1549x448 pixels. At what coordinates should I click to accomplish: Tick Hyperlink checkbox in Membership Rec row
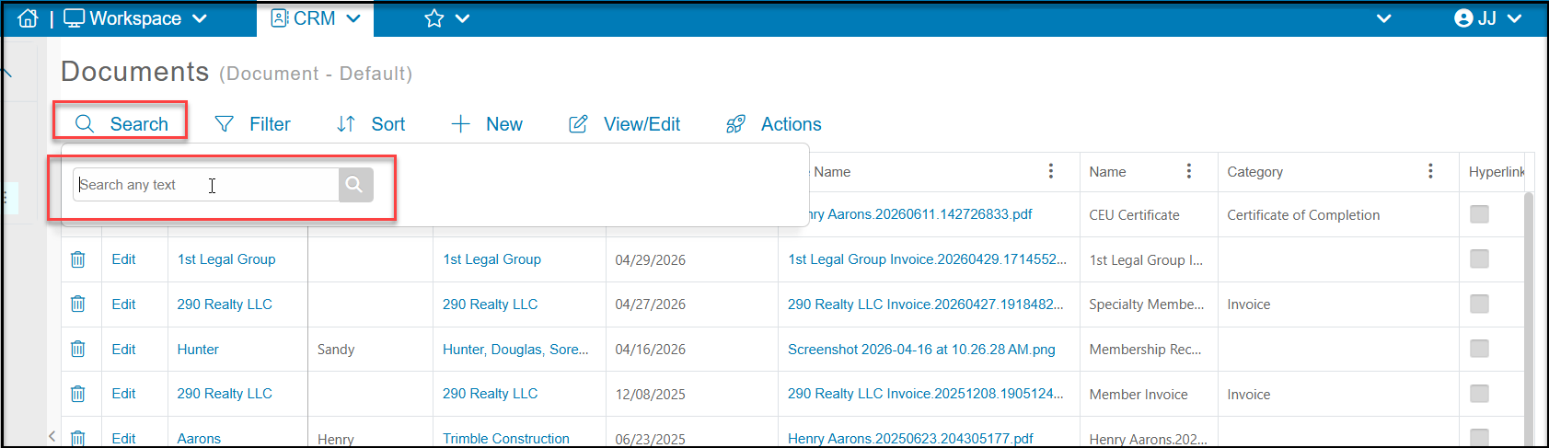1479,349
